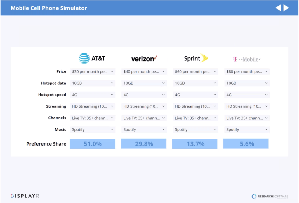Open T-Mobile Hotspot speed dropdown

coord(247,95)
